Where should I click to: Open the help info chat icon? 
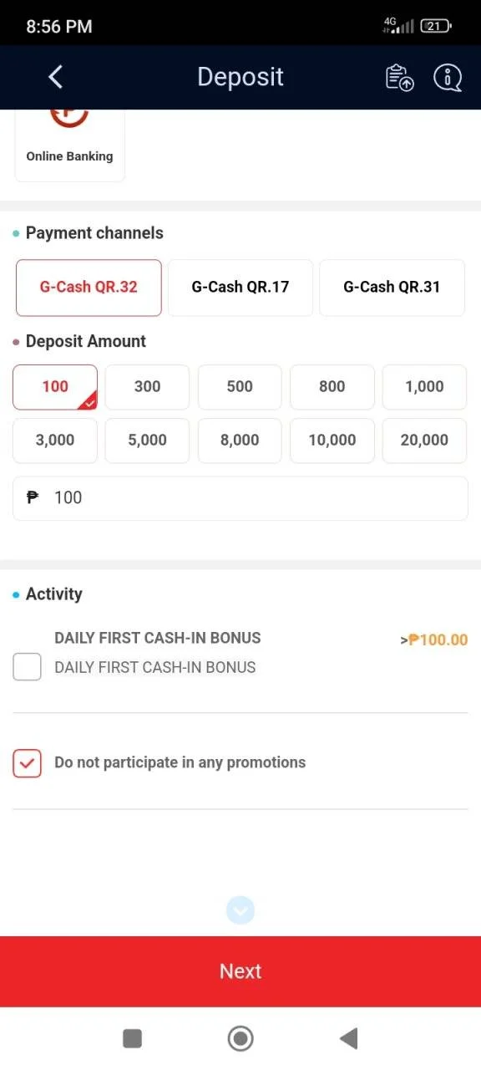[x=448, y=78]
